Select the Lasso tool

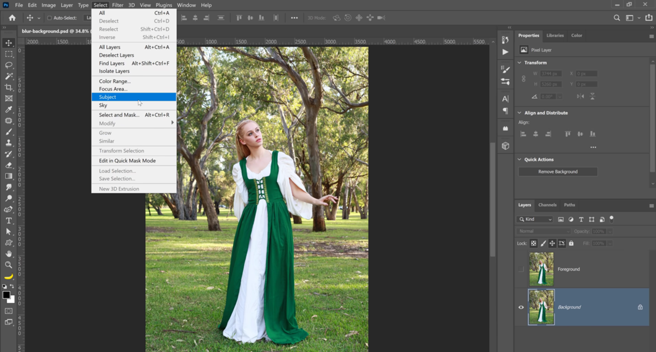coord(8,65)
